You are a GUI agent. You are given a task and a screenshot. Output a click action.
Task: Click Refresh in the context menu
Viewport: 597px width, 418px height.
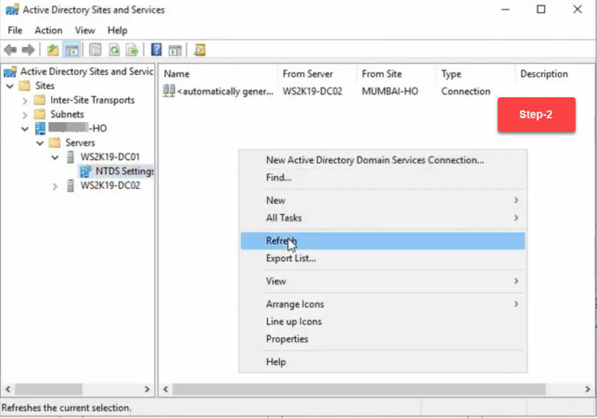tap(382, 241)
